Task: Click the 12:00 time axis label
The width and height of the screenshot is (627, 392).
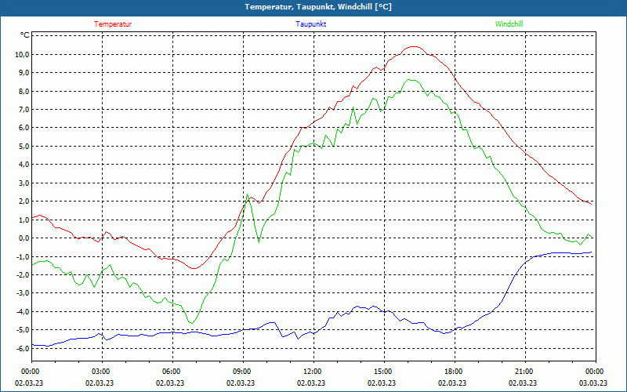Action: point(313,372)
